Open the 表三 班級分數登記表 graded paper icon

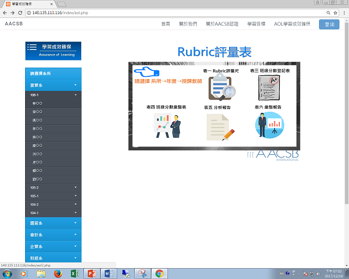click(x=269, y=88)
